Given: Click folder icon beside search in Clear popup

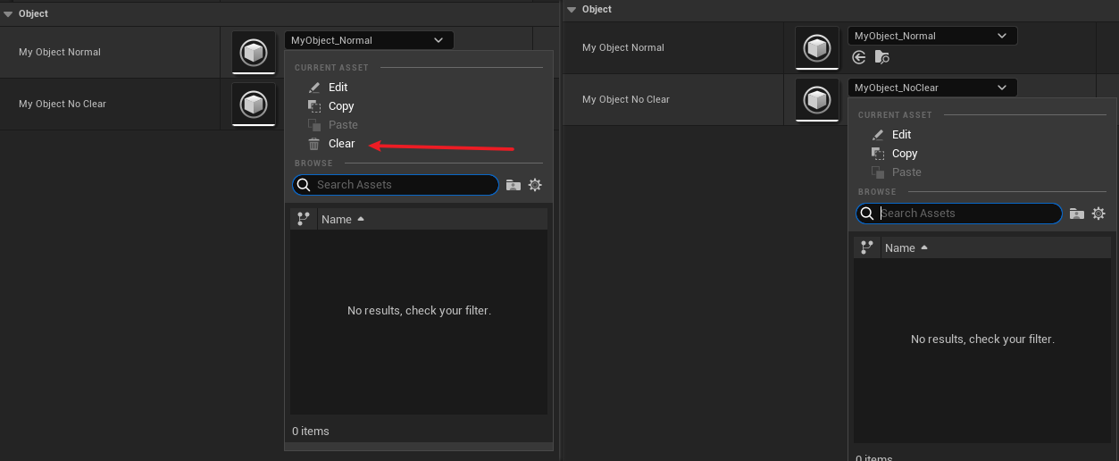Looking at the screenshot, I should (513, 185).
